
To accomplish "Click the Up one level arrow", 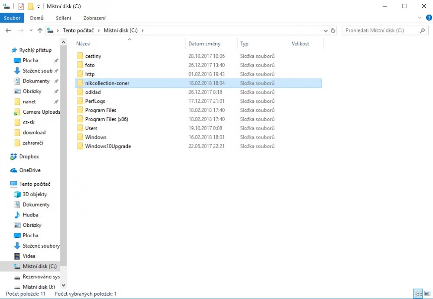I will (x=40, y=31).
